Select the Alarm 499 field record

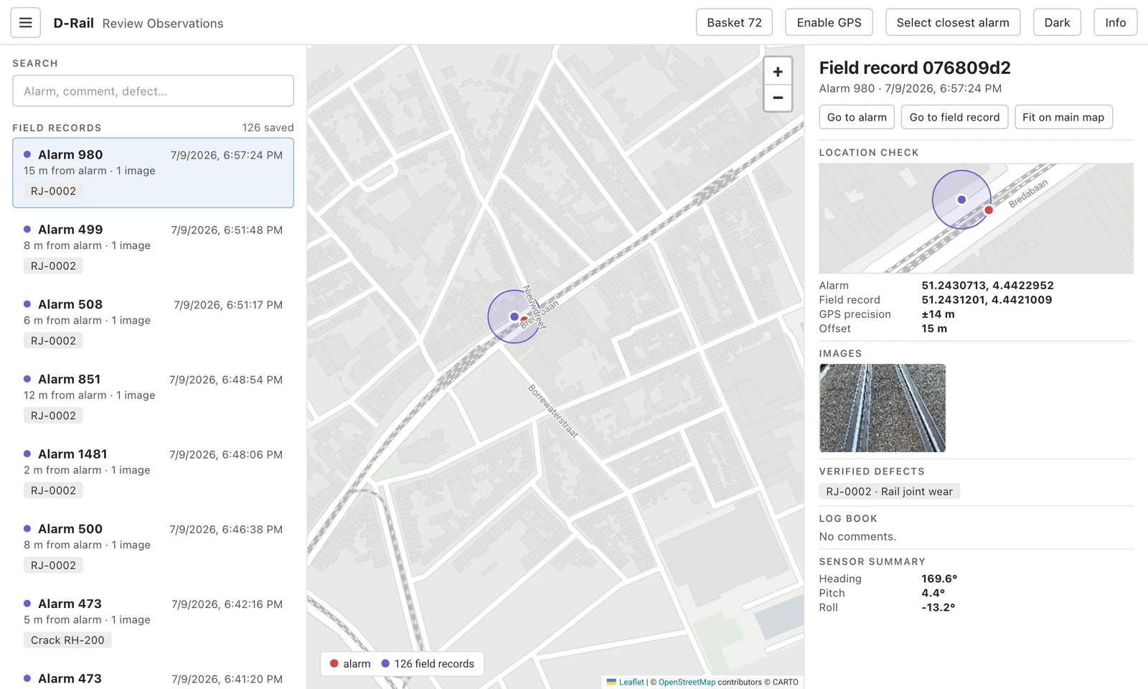coord(153,248)
